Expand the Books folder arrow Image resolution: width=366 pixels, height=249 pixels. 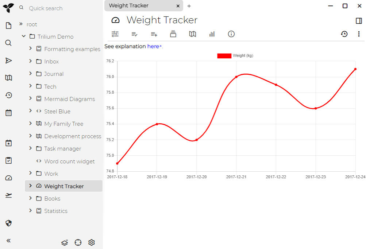[x=31, y=198]
